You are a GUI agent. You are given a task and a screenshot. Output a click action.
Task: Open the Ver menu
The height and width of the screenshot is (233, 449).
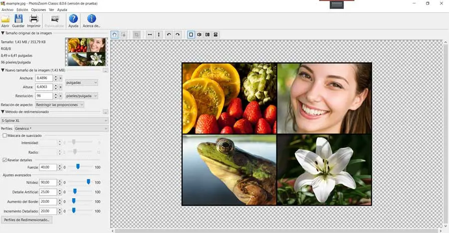pos(51,10)
